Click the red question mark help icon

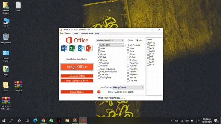pyautogui.click(x=99, y=92)
